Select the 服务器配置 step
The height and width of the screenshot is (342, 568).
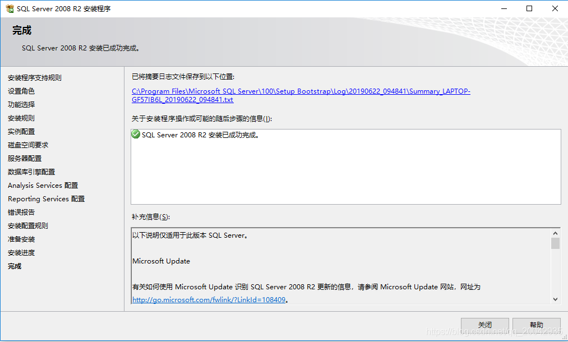coord(25,159)
